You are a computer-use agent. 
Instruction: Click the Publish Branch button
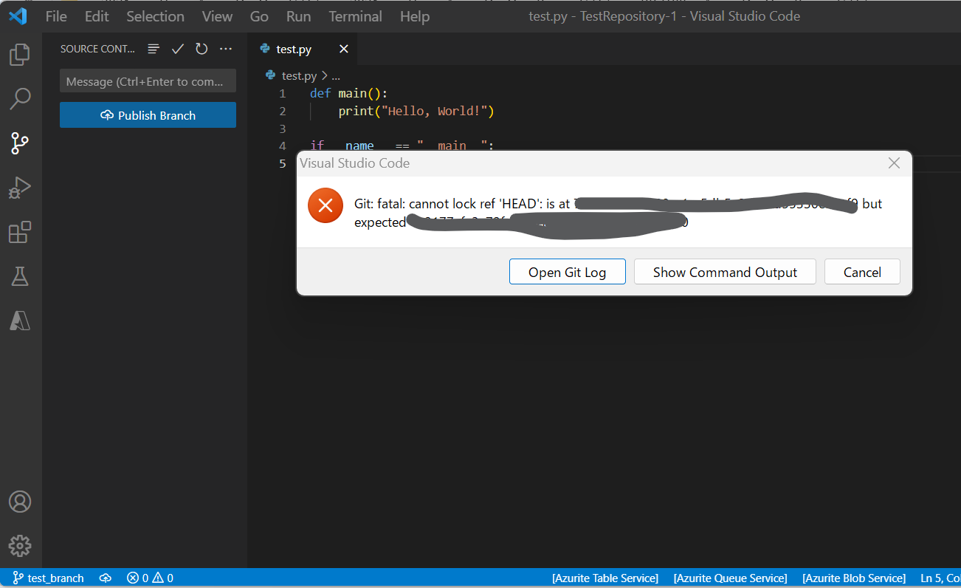tap(148, 115)
